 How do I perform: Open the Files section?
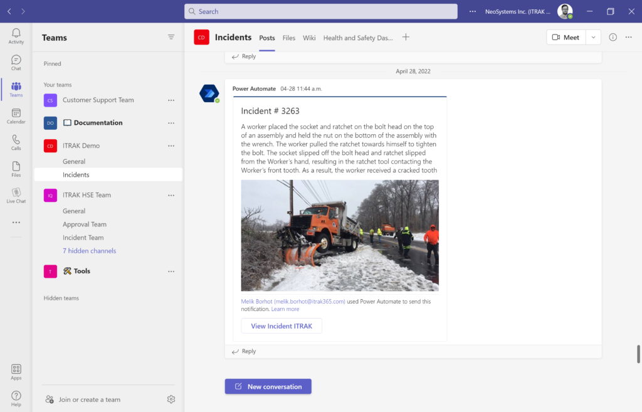(16, 168)
